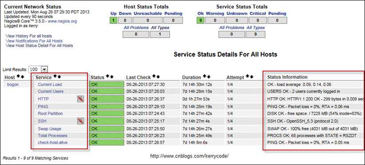Open the Limit Results dropdown

click(x=44, y=69)
